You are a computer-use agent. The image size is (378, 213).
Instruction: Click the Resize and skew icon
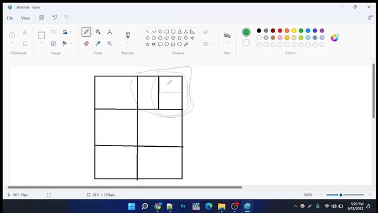pos(53,43)
